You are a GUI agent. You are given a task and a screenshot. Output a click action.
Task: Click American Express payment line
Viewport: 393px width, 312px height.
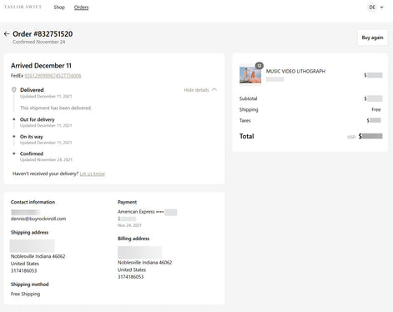pyautogui.click(x=147, y=212)
